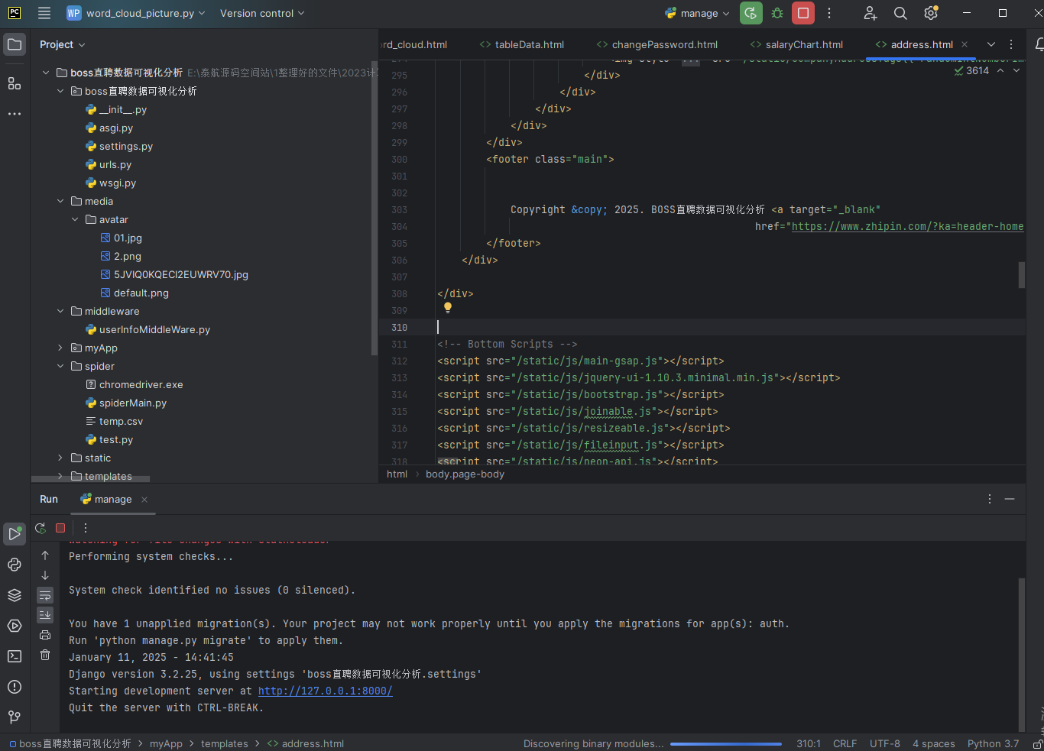Collapse the avatar folder
Viewport: 1044px width, 751px height.
[x=74, y=219]
